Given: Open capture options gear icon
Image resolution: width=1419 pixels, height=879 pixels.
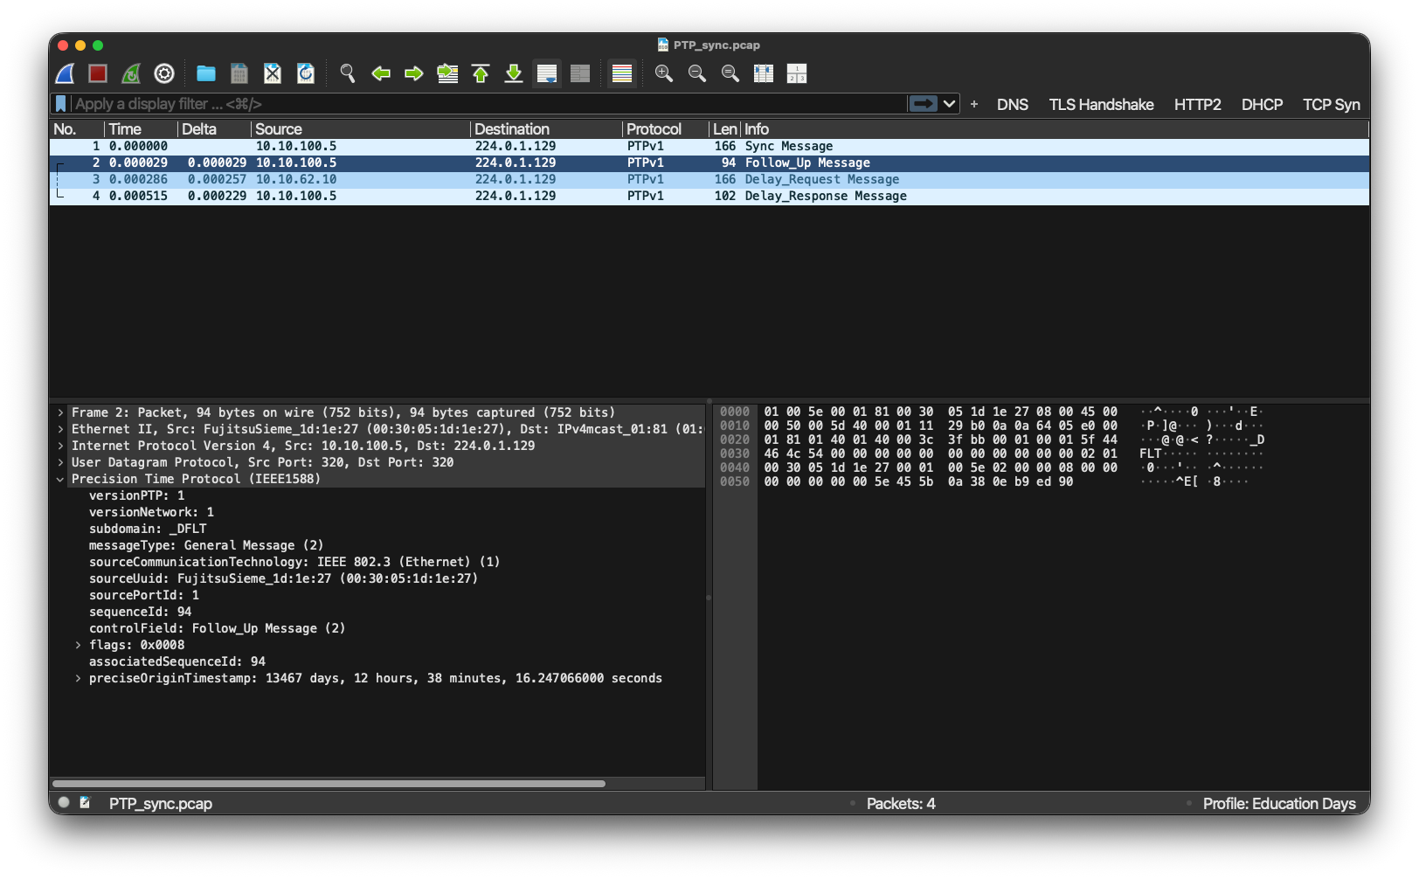Looking at the screenshot, I should (164, 74).
